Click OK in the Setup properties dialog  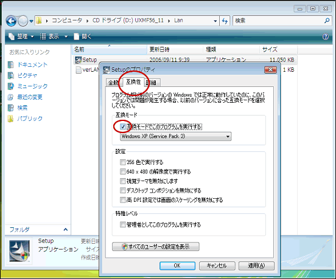(x=177, y=266)
